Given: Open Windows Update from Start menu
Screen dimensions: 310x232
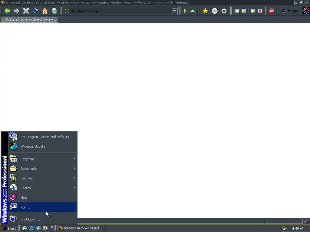Looking at the screenshot, I should click(42, 147).
